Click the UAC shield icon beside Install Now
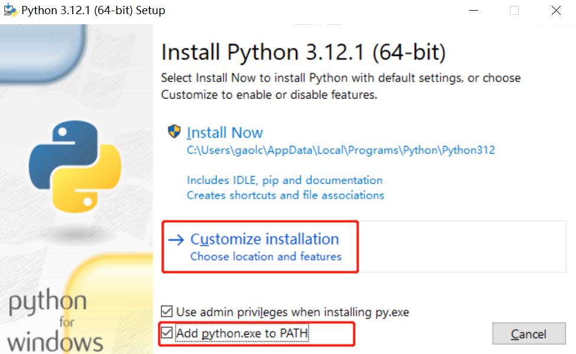The height and width of the screenshot is (354, 576). pos(174,131)
